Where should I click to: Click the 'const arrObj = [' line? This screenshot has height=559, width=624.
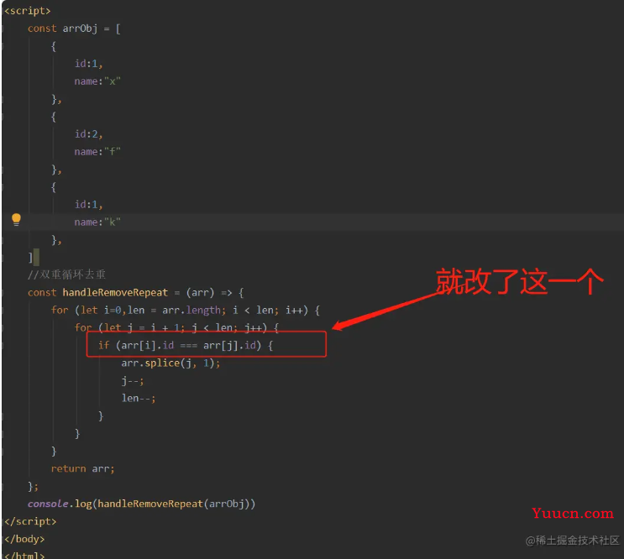(x=74, y=29)
